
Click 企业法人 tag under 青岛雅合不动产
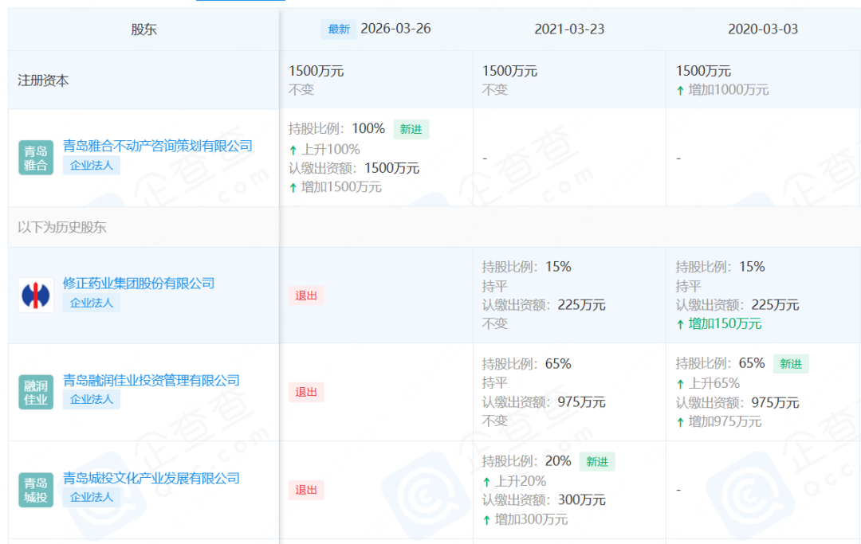[91, 165]
